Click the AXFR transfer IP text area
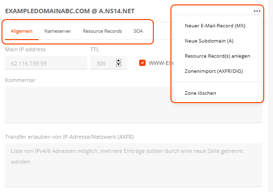Viewport: 273px width, 192px height. click(x=133, y=165)
